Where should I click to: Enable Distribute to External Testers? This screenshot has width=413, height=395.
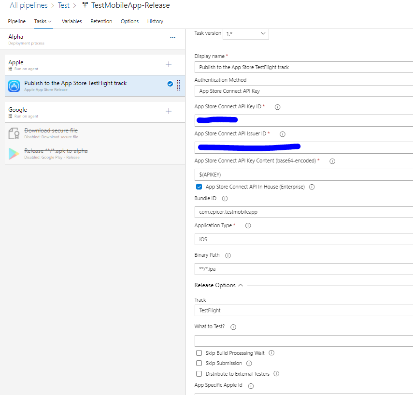(x=199, y=374)
